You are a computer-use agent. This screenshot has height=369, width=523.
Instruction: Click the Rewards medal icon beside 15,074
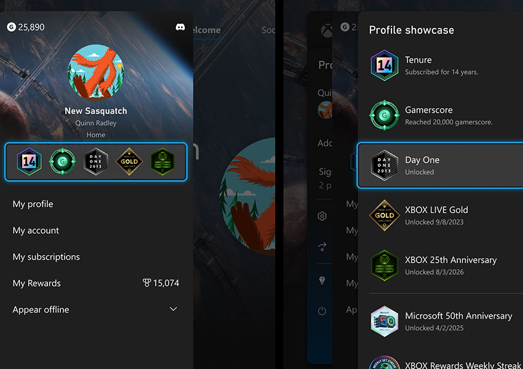click(147, 283)
